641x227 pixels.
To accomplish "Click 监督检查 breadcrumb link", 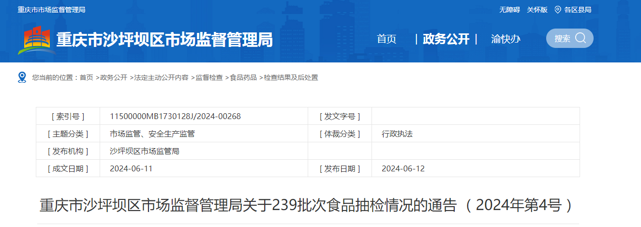I will pos(209,77).
